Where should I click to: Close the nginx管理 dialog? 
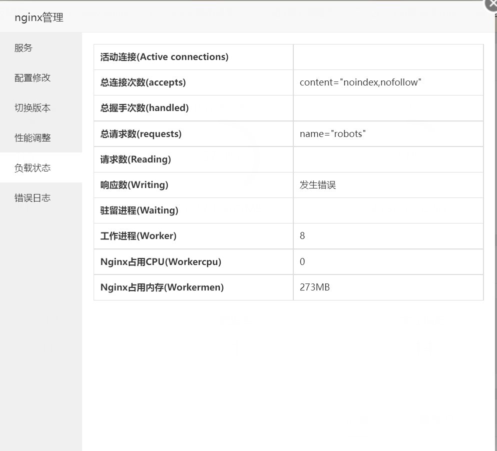[491, 4]
